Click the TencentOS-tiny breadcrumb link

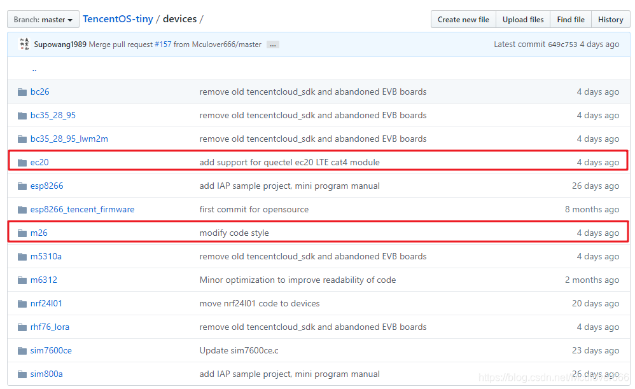click(x=118, y=19)
